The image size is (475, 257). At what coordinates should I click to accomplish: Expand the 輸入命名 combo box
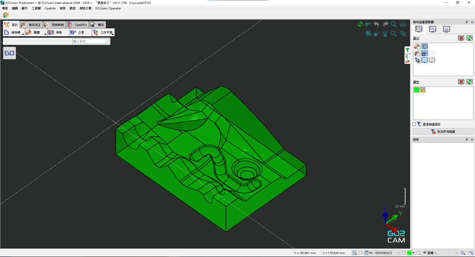tap(107, 42)
